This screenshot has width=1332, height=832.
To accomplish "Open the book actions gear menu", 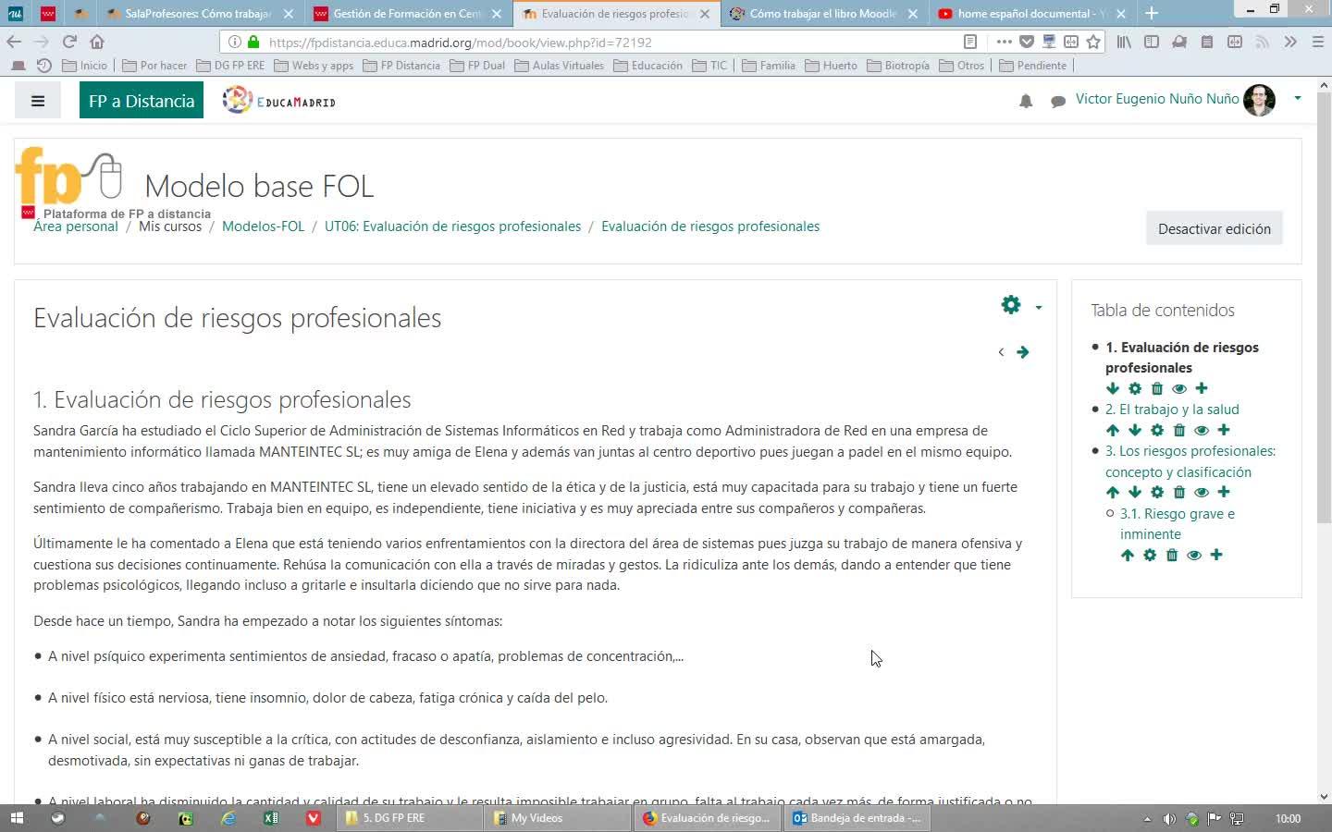I will click(1020, 305).
